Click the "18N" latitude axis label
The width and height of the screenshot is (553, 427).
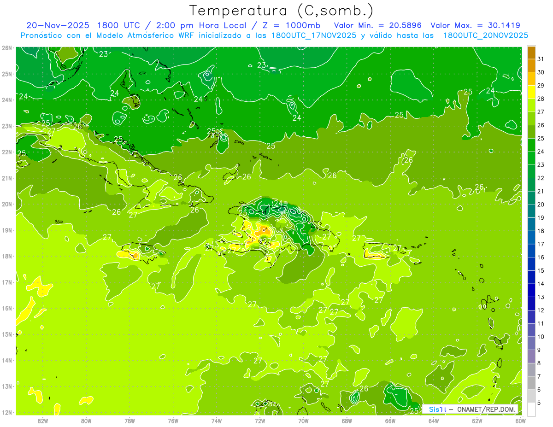[6, 256]
